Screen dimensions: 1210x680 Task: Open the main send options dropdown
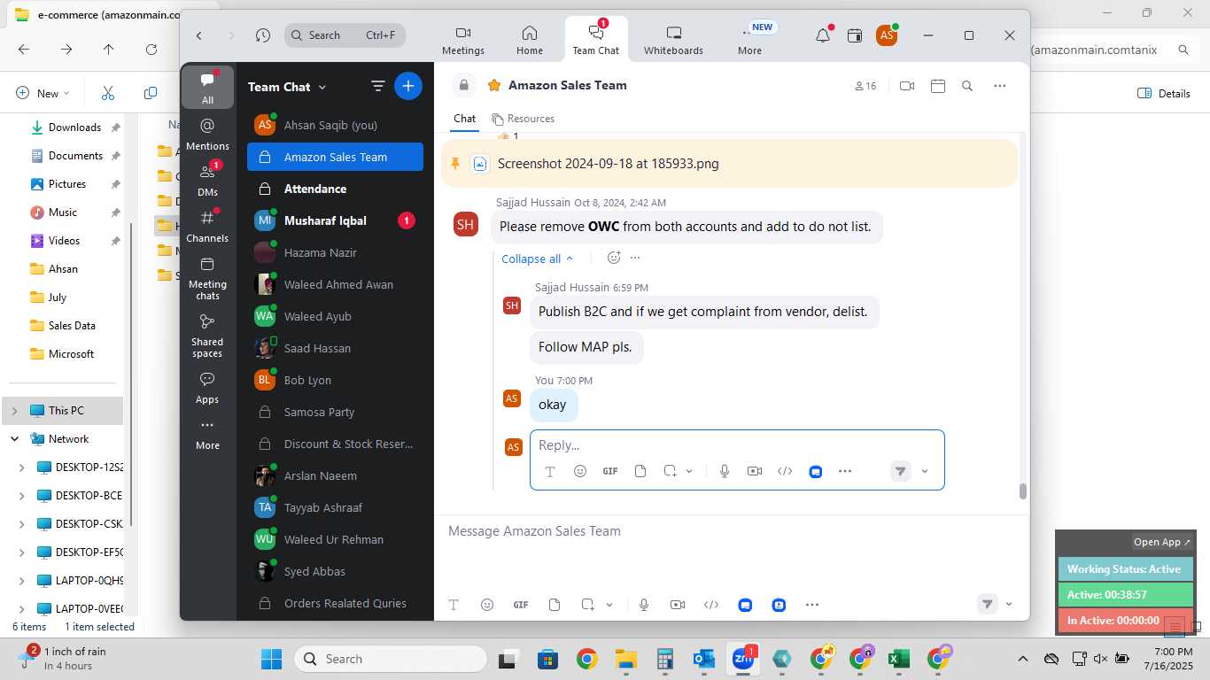point(1009,605)
